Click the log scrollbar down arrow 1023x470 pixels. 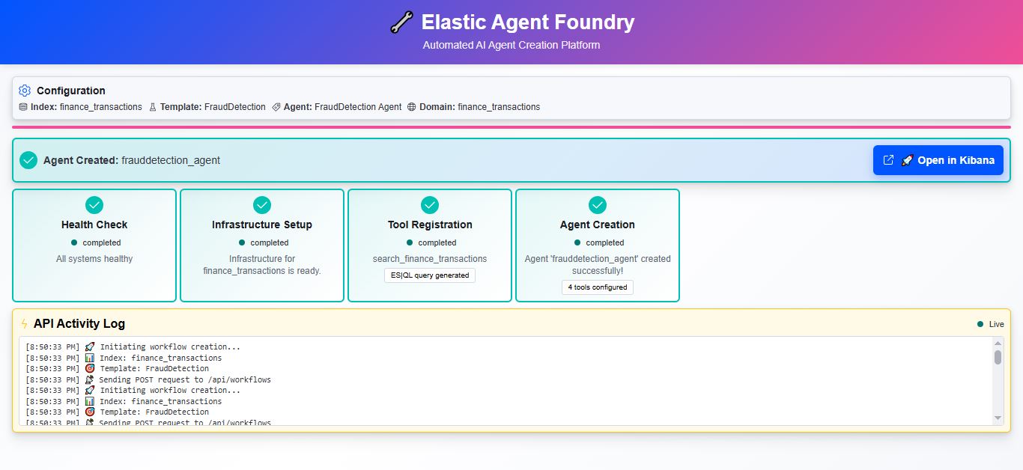point(998,418)
